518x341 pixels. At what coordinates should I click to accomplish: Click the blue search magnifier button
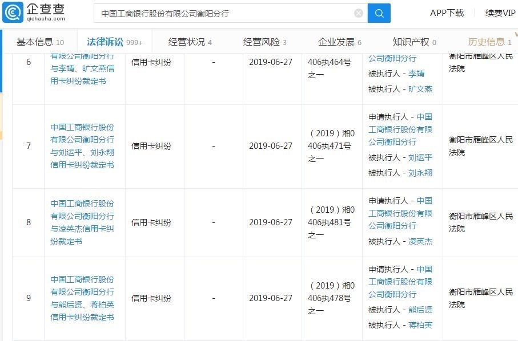point(379,13)
